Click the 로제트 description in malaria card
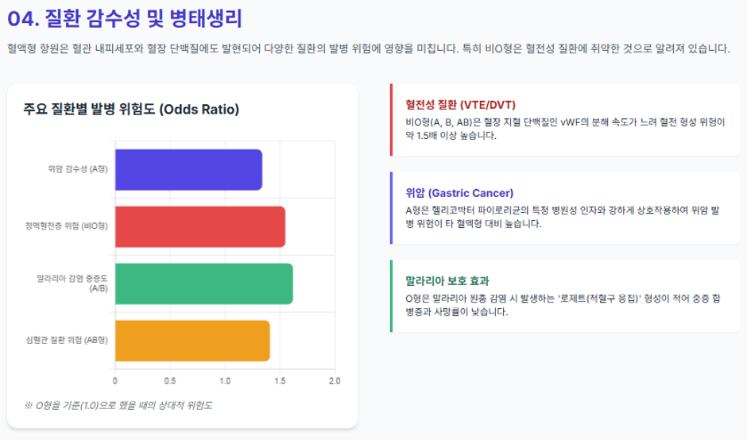This screenshot has height=440, width=747. [563, 305]
